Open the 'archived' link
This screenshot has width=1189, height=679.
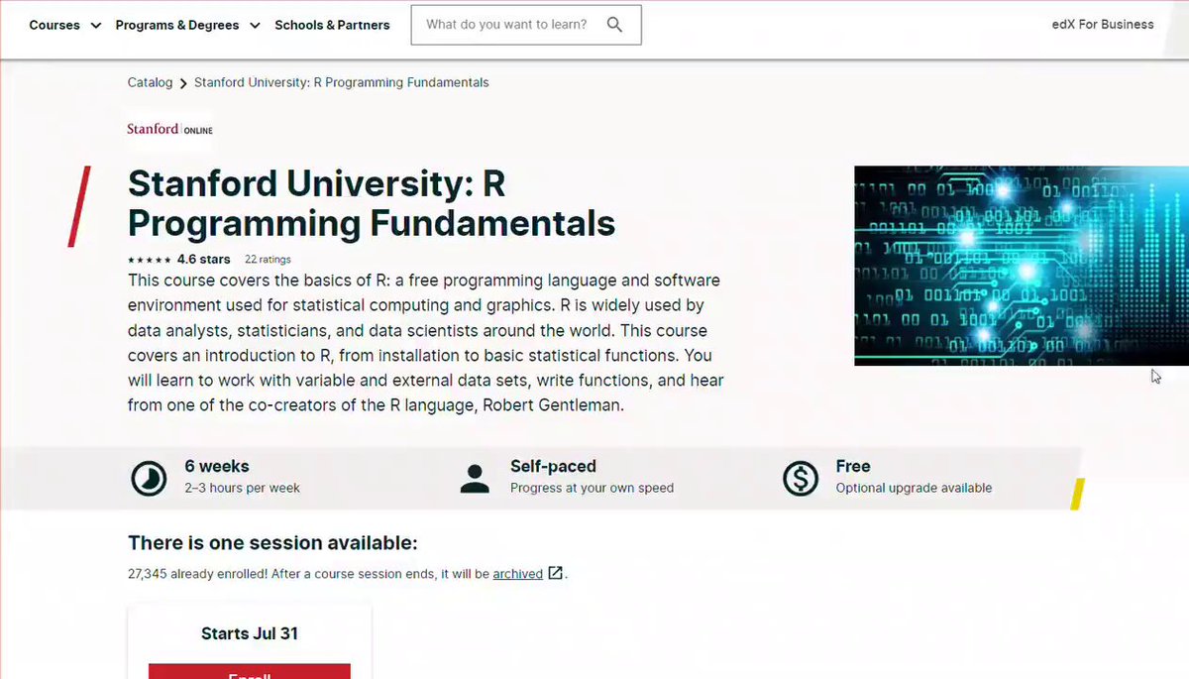coord(517,573)
